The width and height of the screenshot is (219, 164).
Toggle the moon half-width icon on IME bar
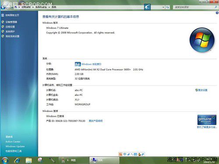pyautogui.click(x=128, y=154)
